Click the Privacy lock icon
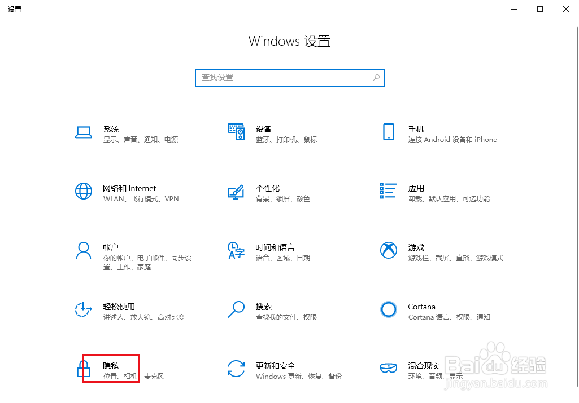 pos(84,369)
